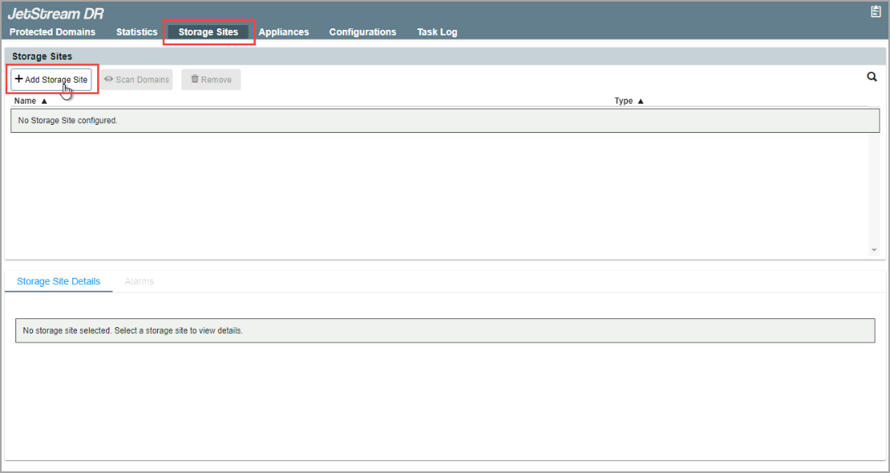This screenshot has height=473, width=890.
Task: Sort by the Type column header
Action: [628, 101]
